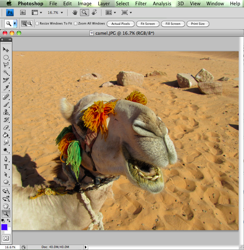Open the Layer menu

coord(104,4)
